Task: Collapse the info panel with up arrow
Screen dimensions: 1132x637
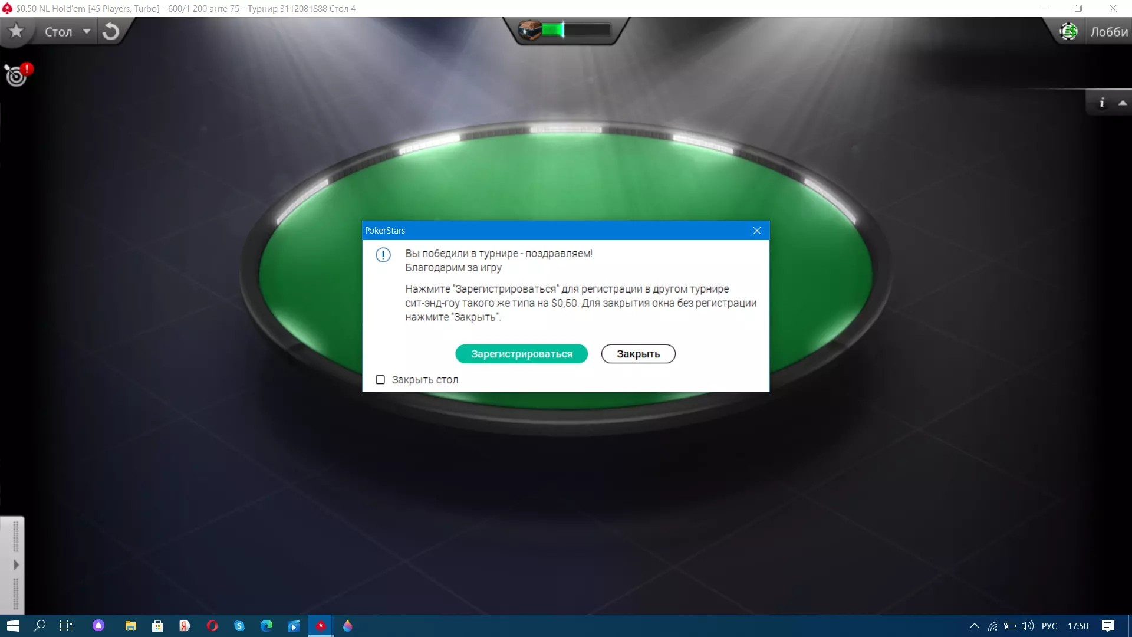Action: [1123, 103]
